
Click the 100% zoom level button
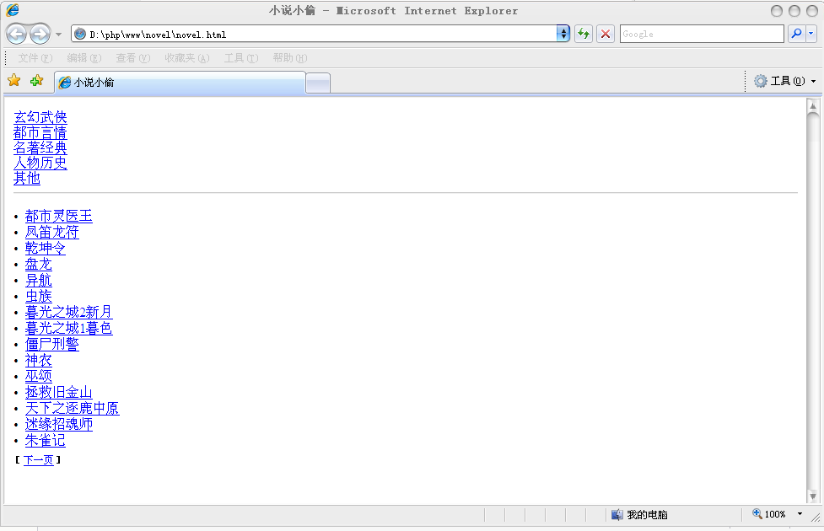769,514
